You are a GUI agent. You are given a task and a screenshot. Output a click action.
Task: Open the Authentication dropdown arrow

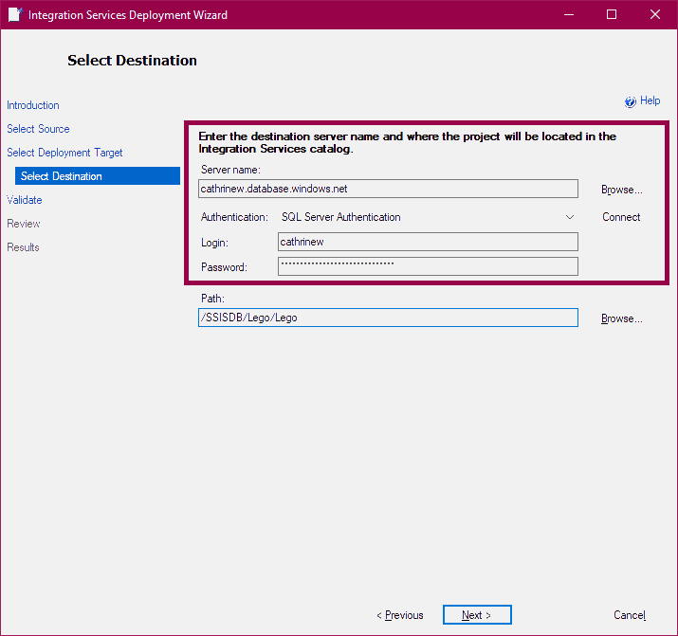point(570,217)
